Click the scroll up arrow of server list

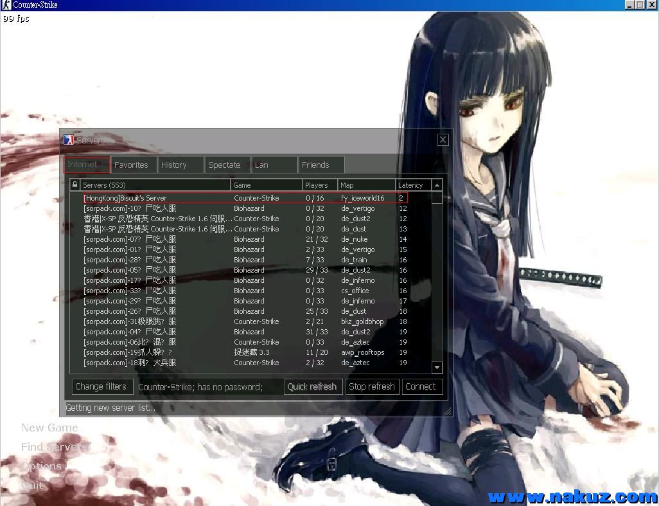[x=437, y=185]
